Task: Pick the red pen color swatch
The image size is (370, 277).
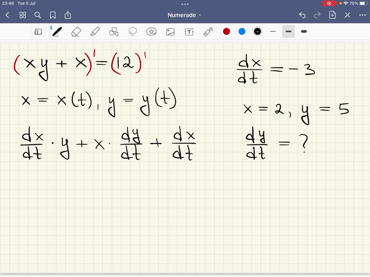Action: pos(227,31)
